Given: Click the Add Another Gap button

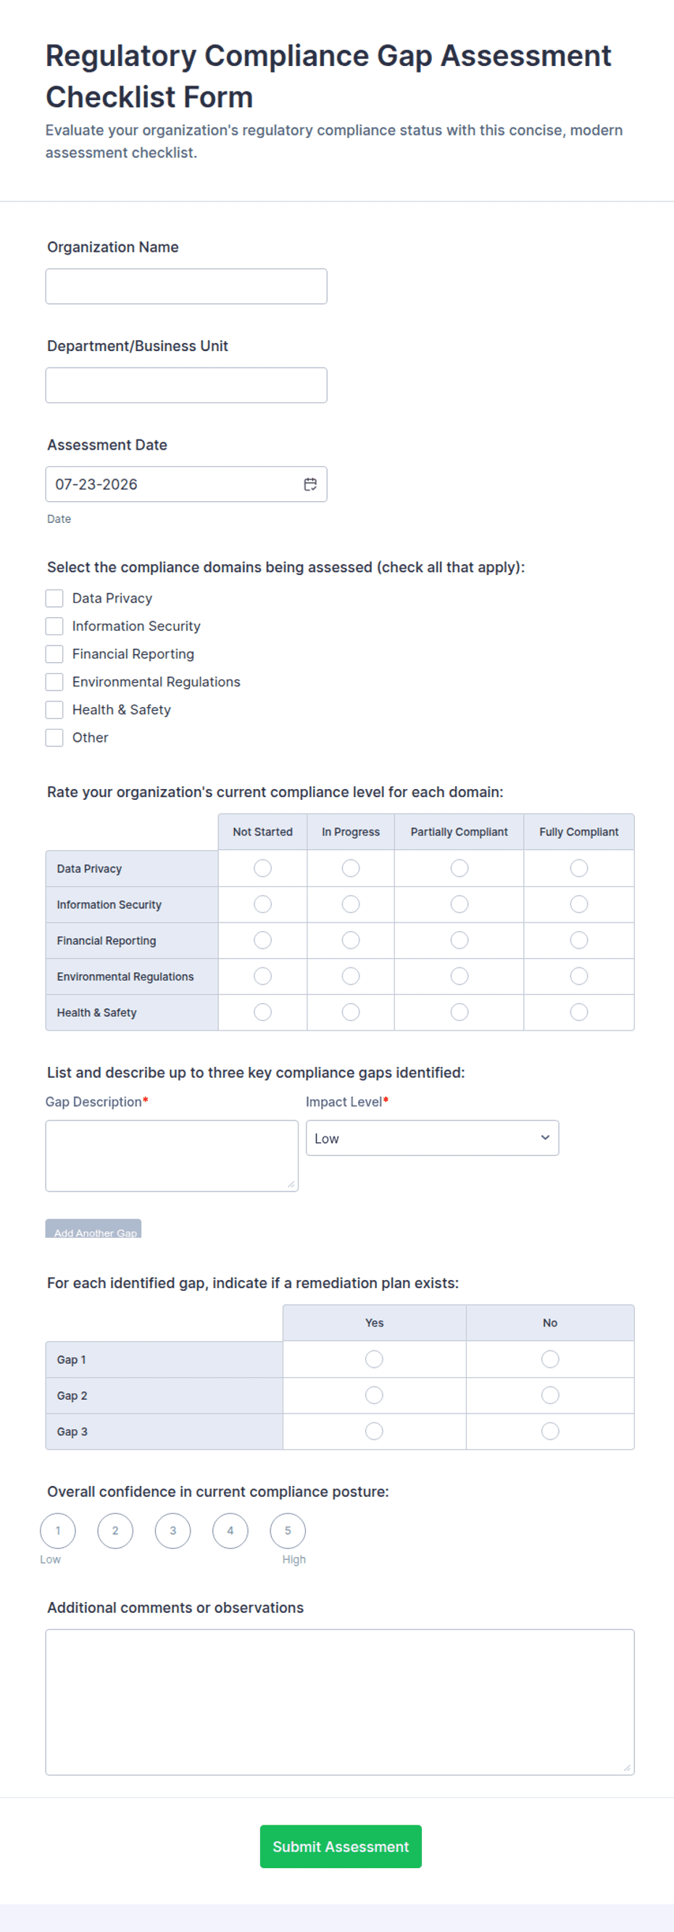Looking at the screenshot, I should 93,1229.
